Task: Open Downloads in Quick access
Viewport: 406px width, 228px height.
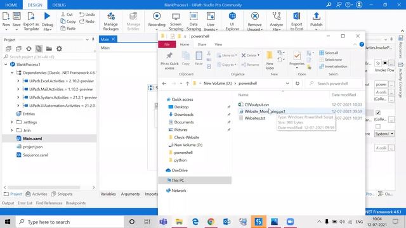Action: [183, 115]
